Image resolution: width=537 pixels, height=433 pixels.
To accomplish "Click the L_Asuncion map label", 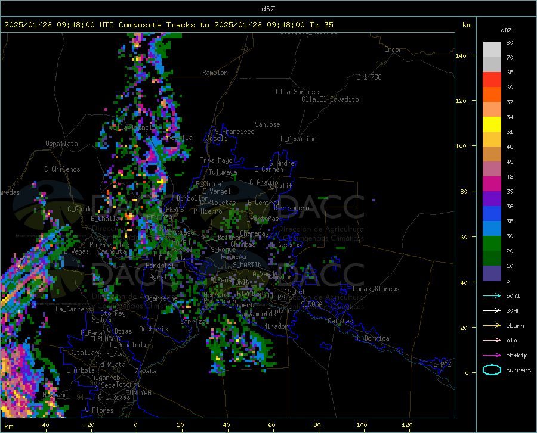I will pos(298,139).
